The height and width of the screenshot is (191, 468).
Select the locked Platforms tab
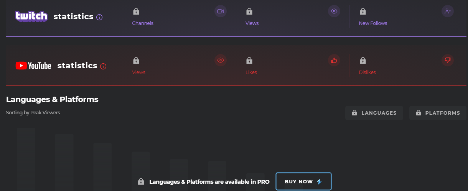click(x=438, y=113)
